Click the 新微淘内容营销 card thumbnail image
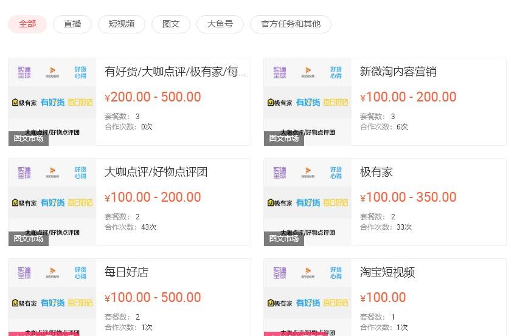 (308, 102)
